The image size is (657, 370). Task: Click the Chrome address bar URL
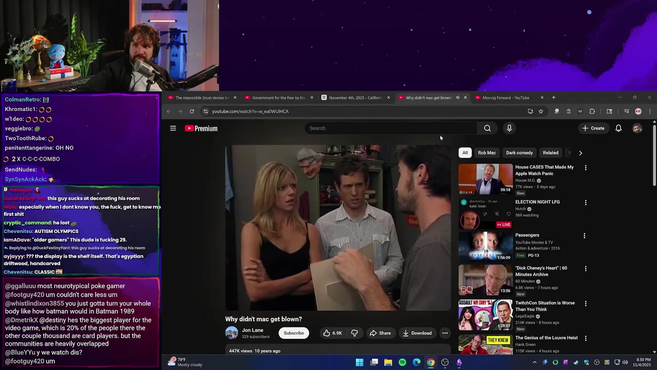pyautogui.click(x=250, y=112)
